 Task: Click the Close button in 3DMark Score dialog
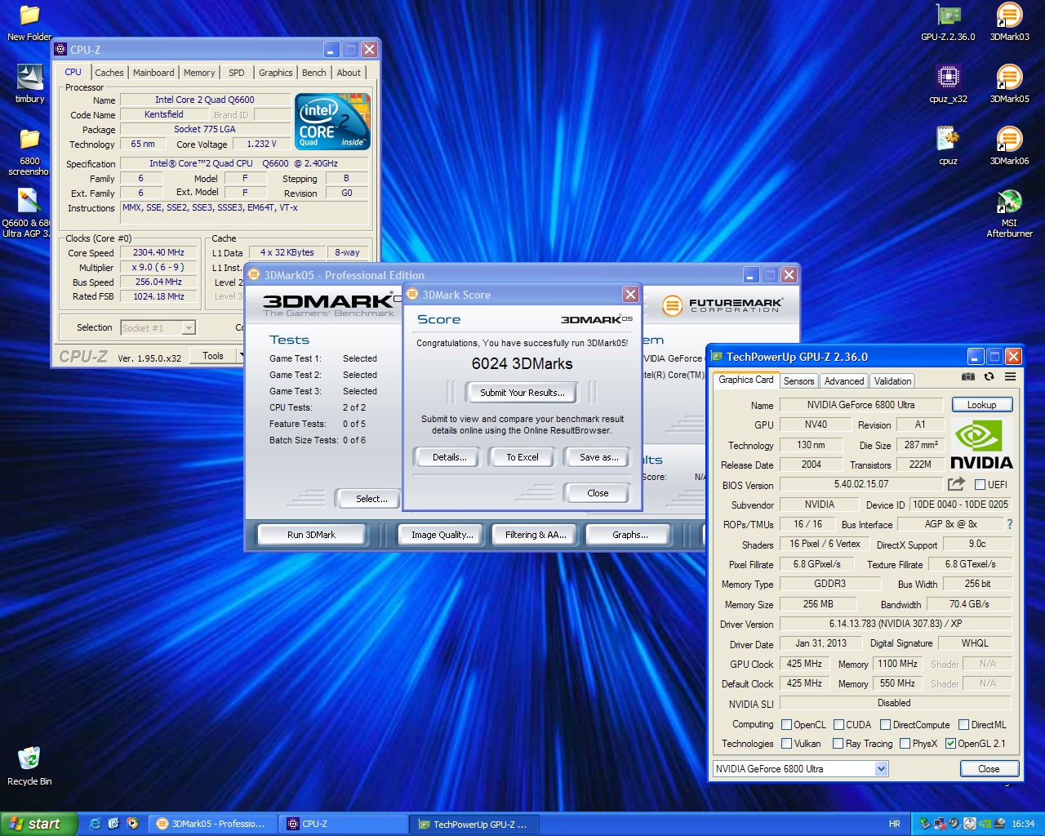[x=598, y=493]
